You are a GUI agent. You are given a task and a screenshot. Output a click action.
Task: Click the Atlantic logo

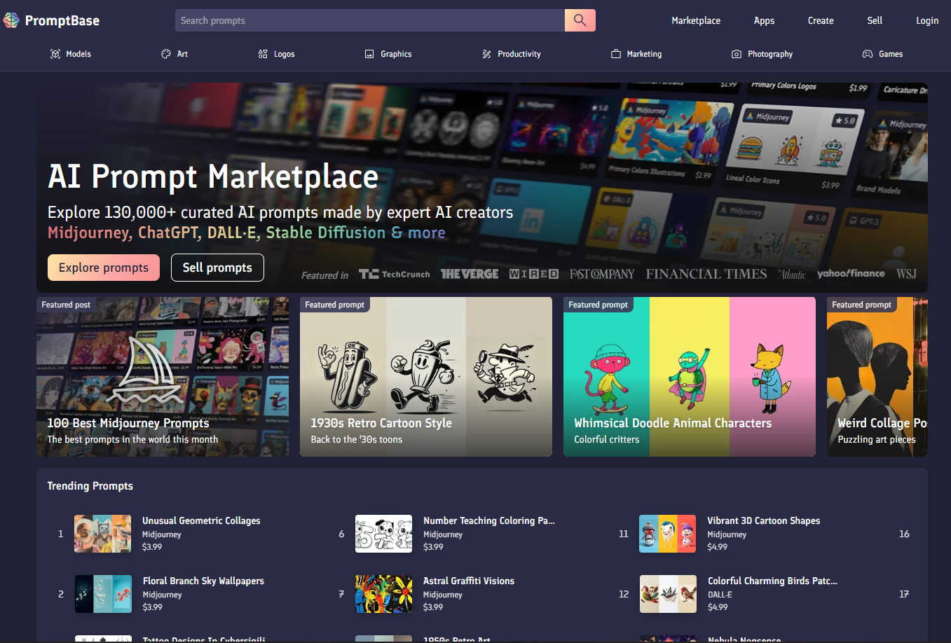(x=792, y=274)
